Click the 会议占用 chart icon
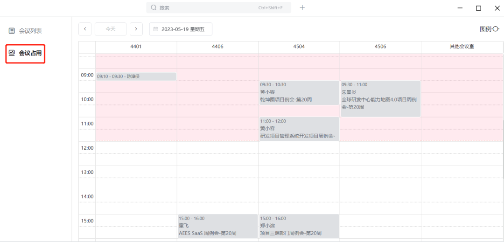This screenshot has width=504, height=242. [12, 52]
